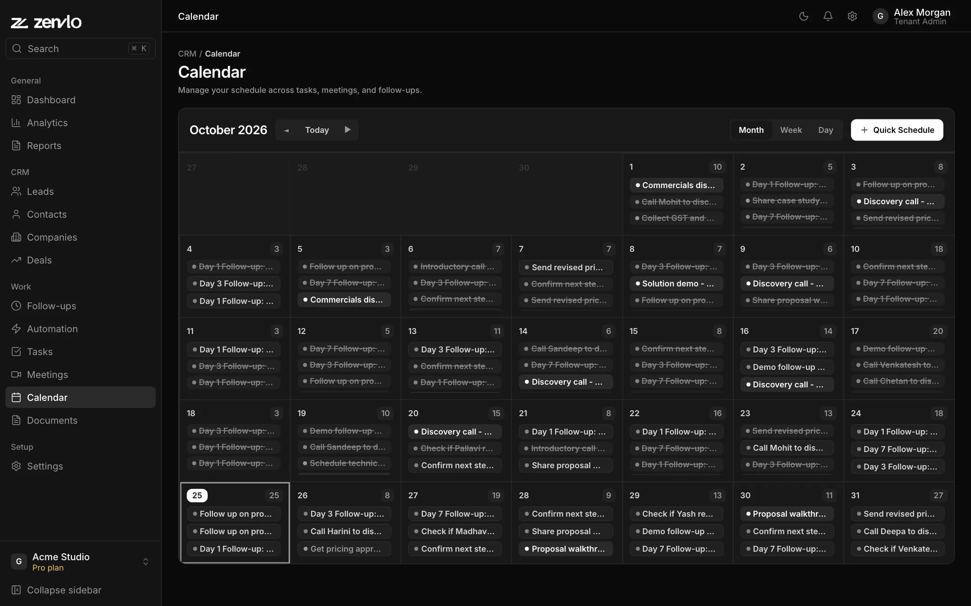Image resolution: width=971 pixels, height=606 pixels.
Task: Go to Tasks page
Action: click(80, 351)
